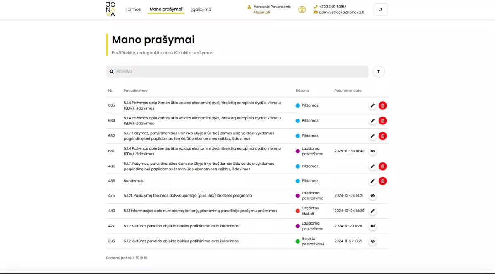This screenshot has width=495, height=274.
Task: Click the Pateikimo data column header
Action: point(348,91)
